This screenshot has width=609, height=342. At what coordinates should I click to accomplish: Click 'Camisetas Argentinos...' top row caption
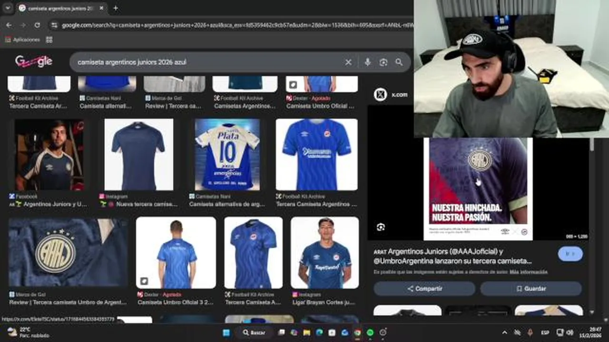[245, 106]
